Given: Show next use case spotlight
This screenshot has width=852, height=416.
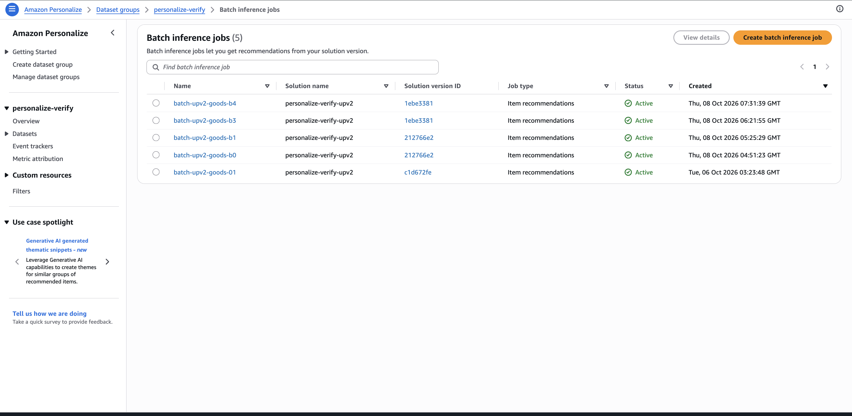Looking at the screenshot, I should click(107, 262).
